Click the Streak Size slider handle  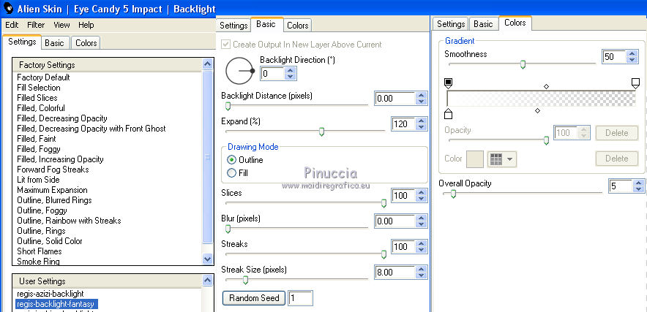(x=245, y=281)
